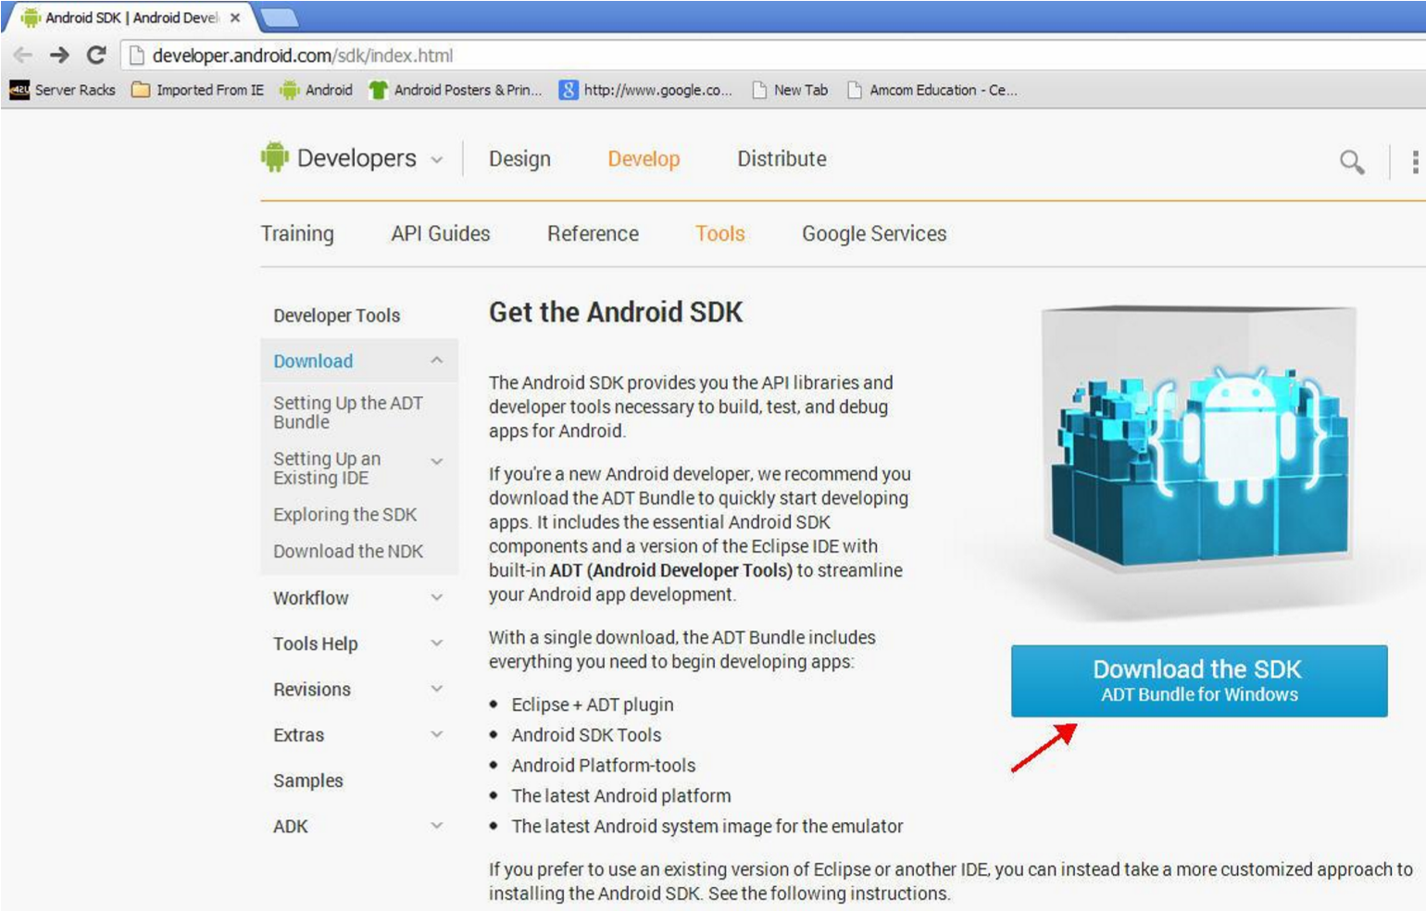Select Download in the sidebar
1426x911 pixels.
(313, 361)
